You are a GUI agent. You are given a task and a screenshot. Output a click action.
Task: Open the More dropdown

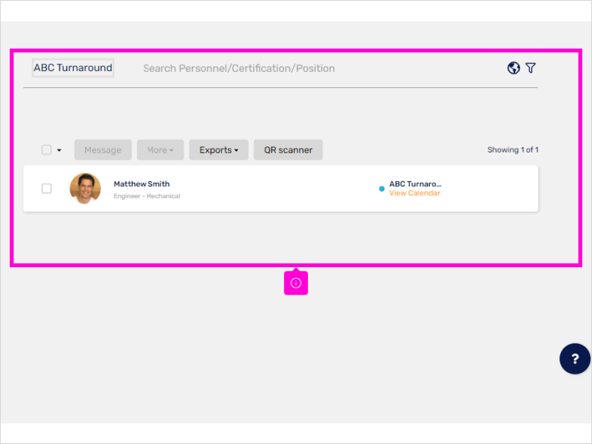(x=160, y=150)
